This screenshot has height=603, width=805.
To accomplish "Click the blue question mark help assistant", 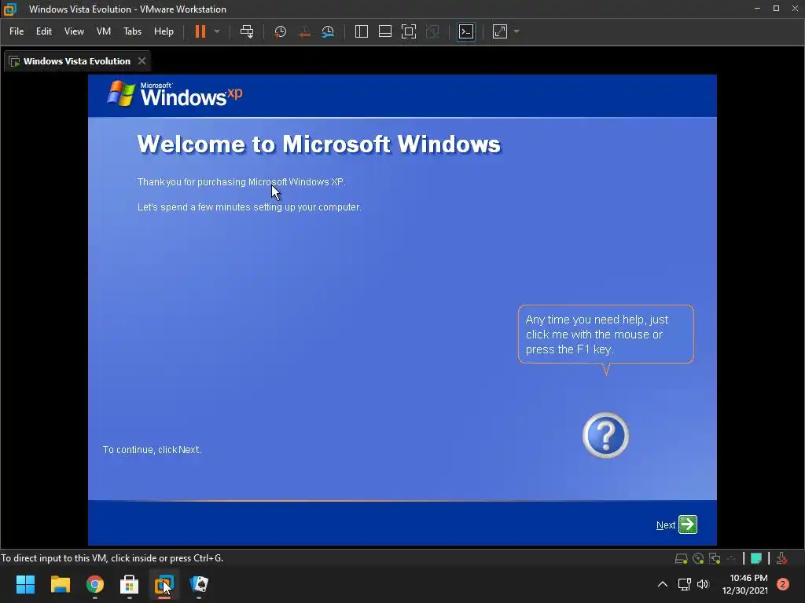I will click(606, 435).
